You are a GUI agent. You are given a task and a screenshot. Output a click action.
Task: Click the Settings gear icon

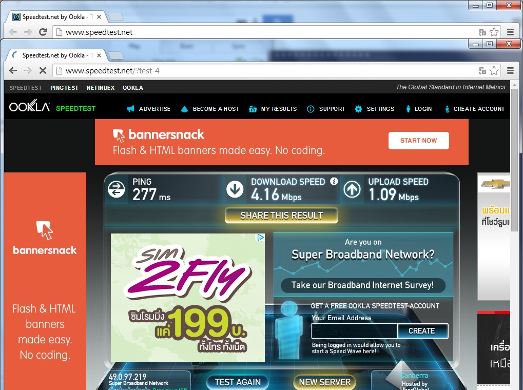pyautogui.click(x=358, y=109)
